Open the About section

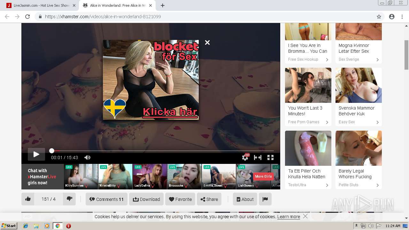coord(245,199)
